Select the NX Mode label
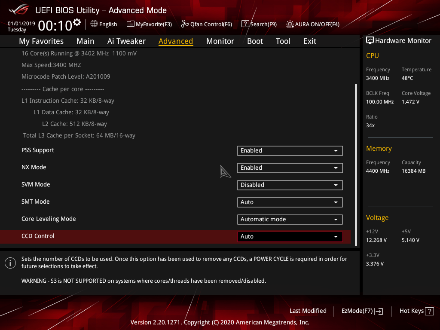440x330 pixels. pyautogui.click(x=34, y=167)
